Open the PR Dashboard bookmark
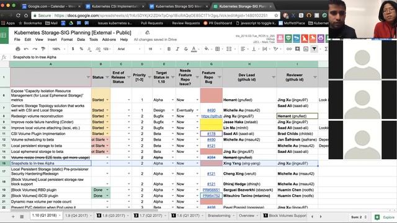 218,23
